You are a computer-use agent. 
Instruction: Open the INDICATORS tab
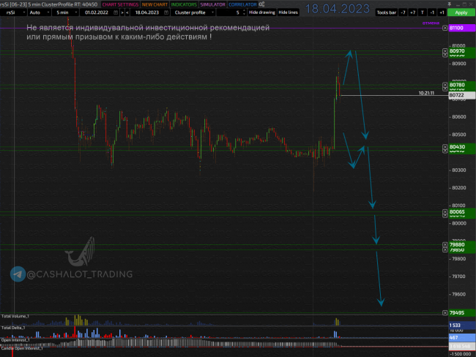(184, 4)
